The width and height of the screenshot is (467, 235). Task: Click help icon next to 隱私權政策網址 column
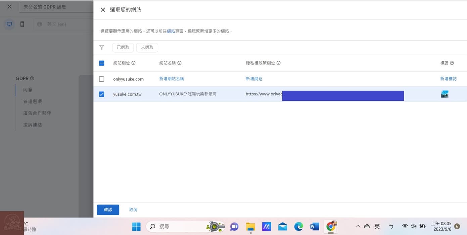coord(278,63)
